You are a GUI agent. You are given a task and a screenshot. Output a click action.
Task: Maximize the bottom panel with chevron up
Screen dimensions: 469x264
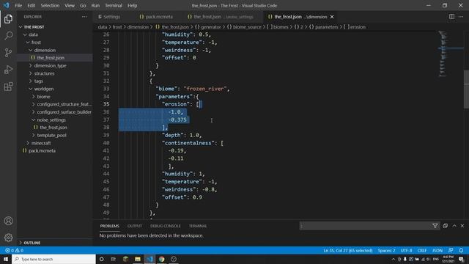454,226
